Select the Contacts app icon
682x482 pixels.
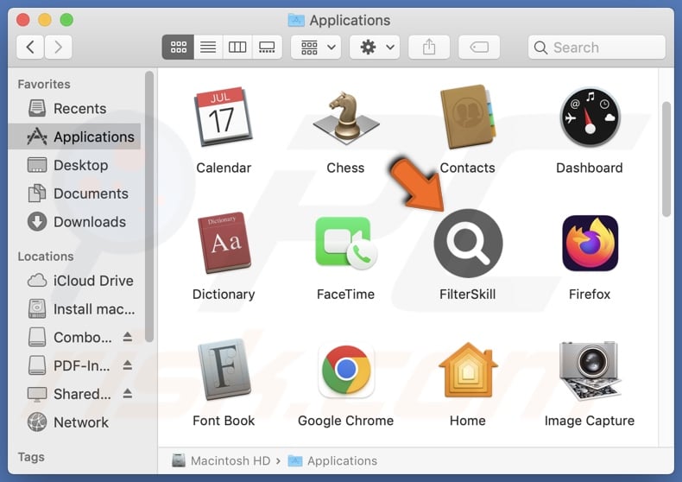point(468,117)
